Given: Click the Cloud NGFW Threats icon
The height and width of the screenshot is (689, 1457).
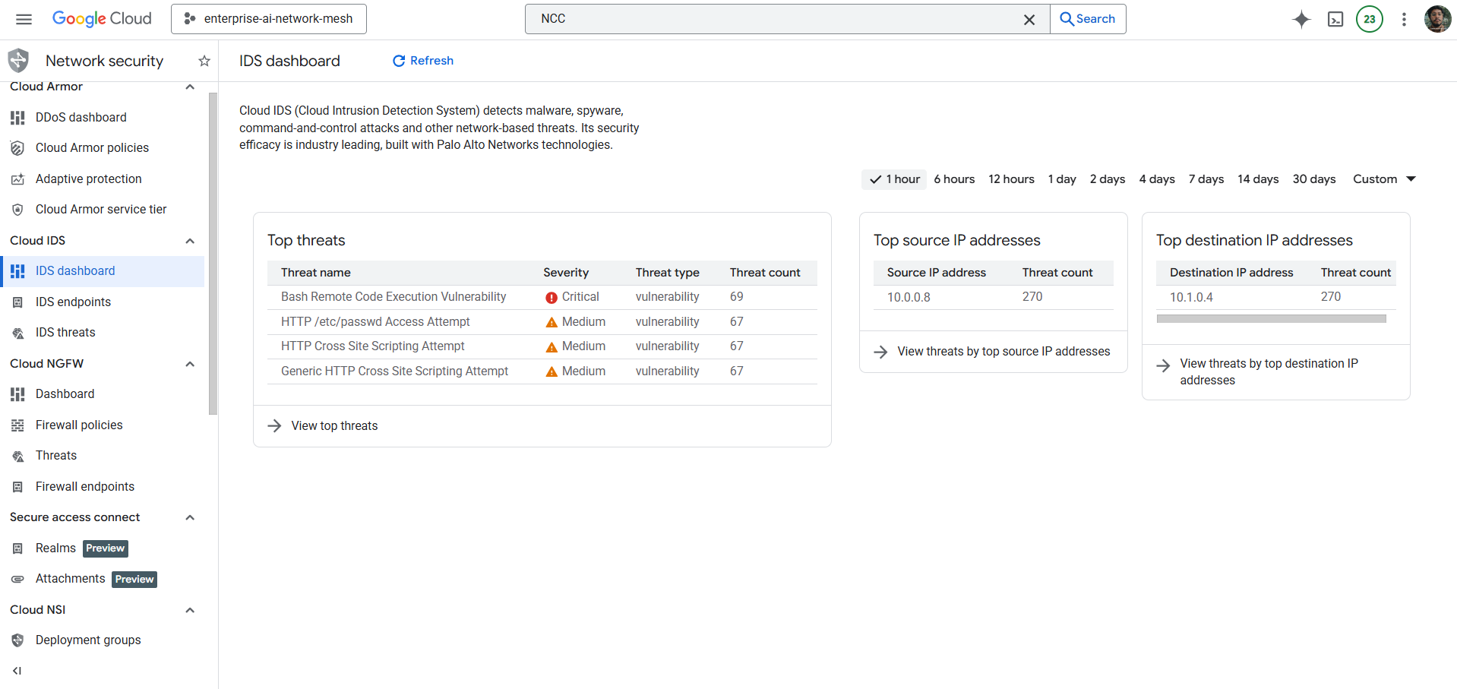Looking at the screenshot, I should pos(17,456).
